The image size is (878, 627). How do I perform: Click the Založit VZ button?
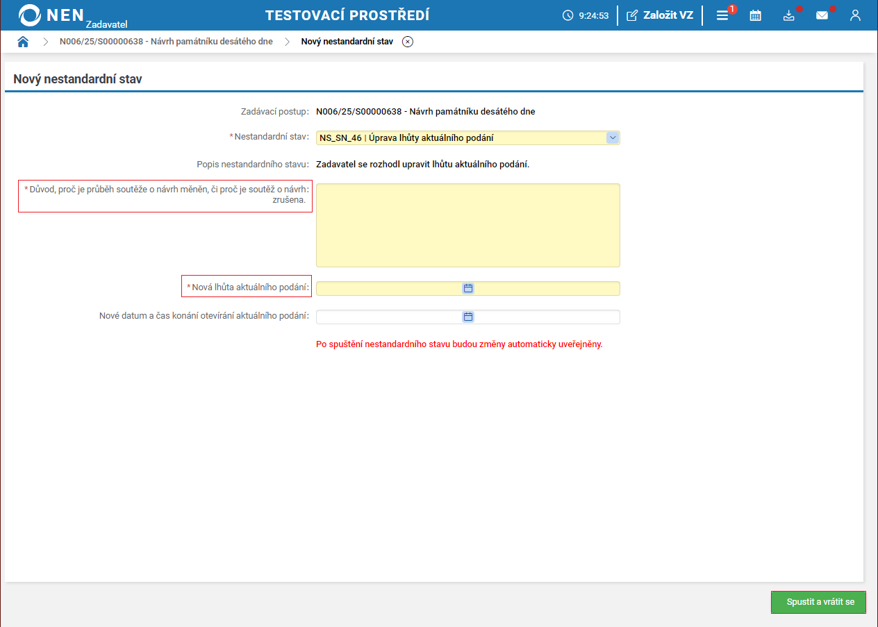coord(660,15)
